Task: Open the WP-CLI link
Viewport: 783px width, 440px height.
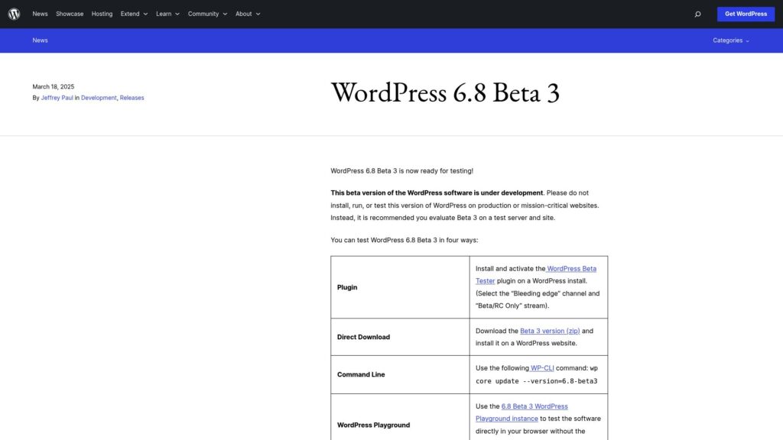Action: [x=542, y=368]
